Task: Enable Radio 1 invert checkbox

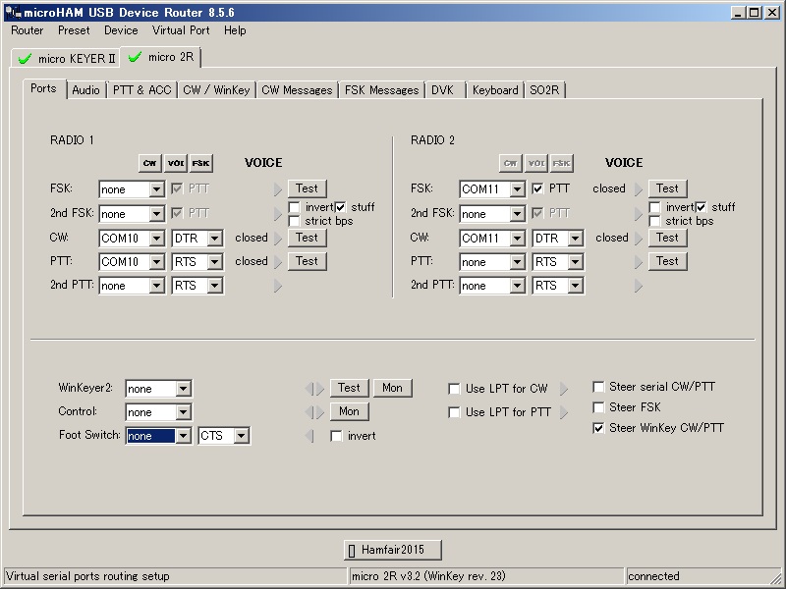Action: [x=294, y=207]
